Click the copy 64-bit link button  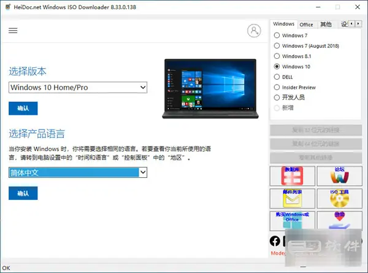[316, 144]
